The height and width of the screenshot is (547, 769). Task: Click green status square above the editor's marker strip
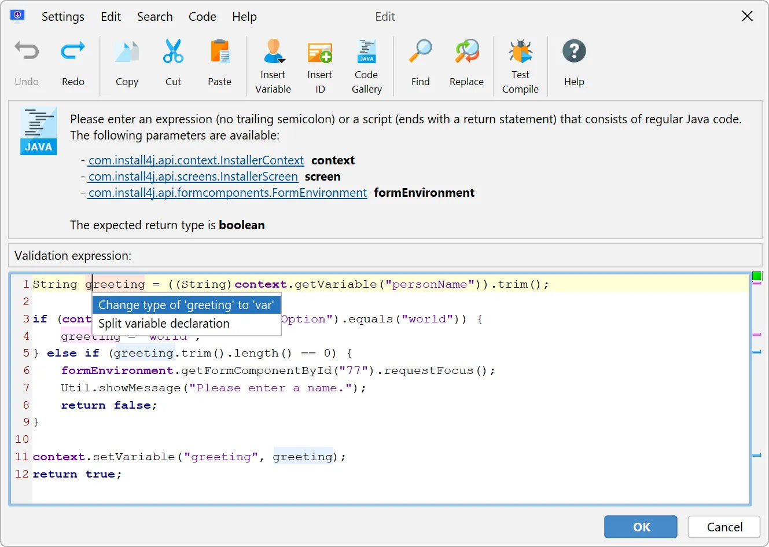point(757,276)
